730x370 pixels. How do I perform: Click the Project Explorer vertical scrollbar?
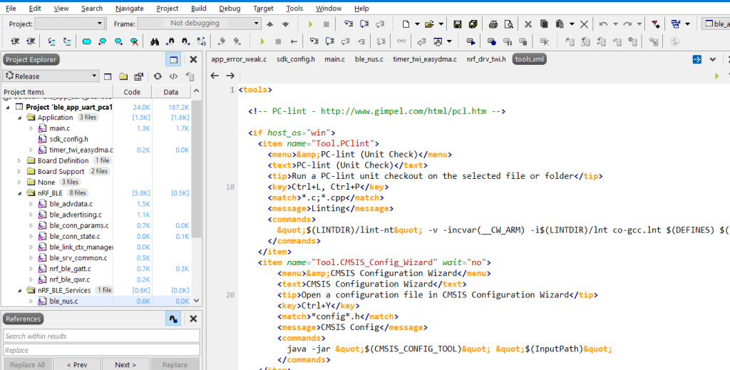(196, 171)
